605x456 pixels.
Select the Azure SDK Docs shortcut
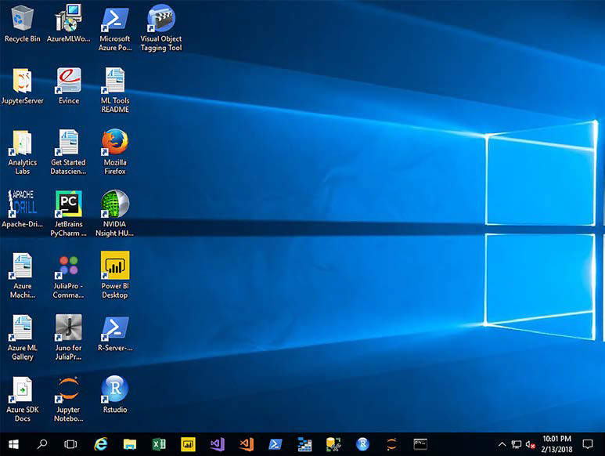click(23, 389)
